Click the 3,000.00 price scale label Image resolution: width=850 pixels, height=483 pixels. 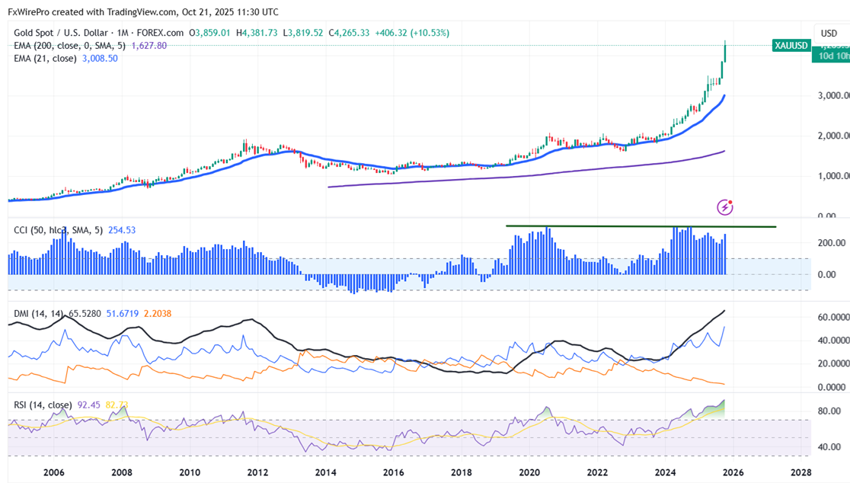[x=834, y=96]
